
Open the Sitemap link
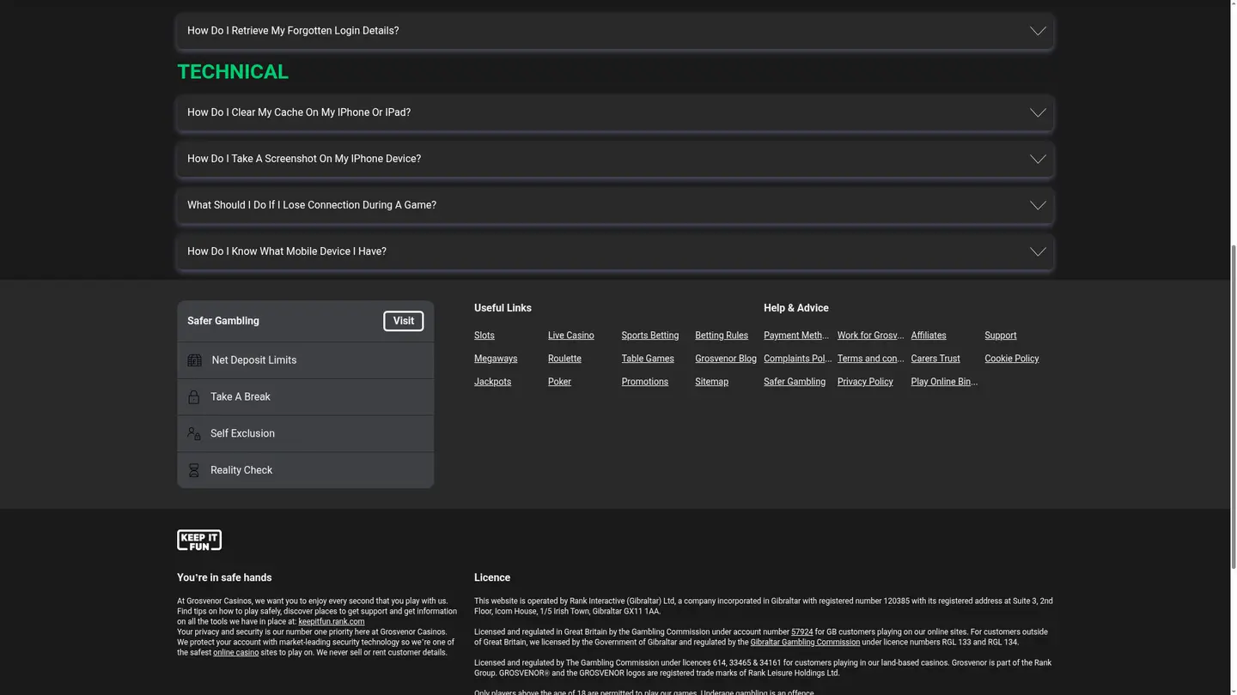[x=711, y=382]
